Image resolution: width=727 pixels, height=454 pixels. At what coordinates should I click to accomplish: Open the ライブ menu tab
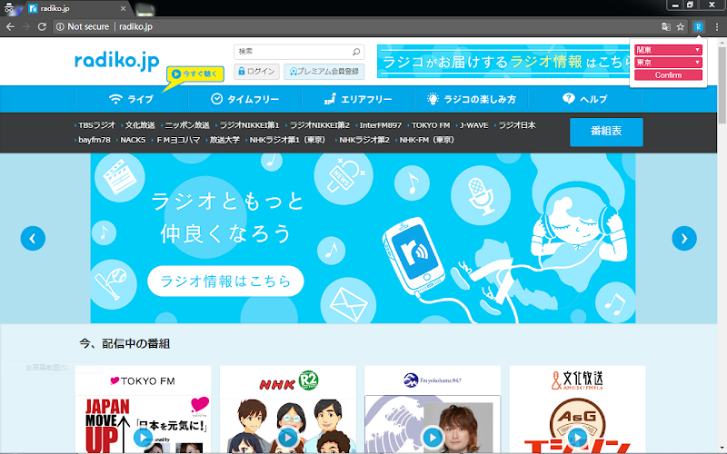pyautogui.click(x=131, y=99)
